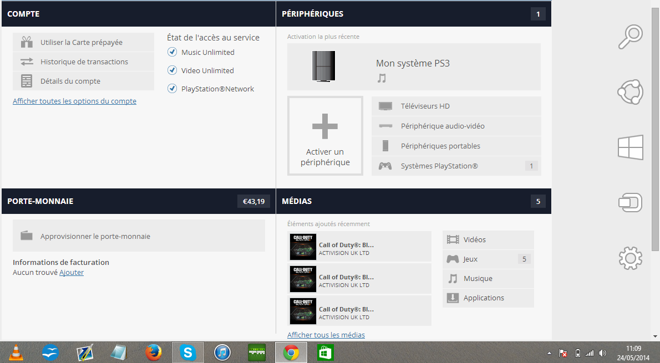The width and height of the screenshot is (660, 363).
Task: Click the page vertical scrollbar
Action: click(655, 130)
